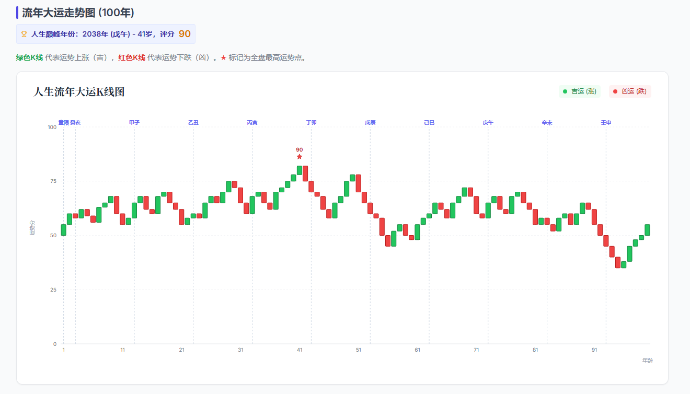This screenshot has height=394, width=690.
Task: Click the 人生流年大运K线图 chart title
Action: [x=79, y=92]
